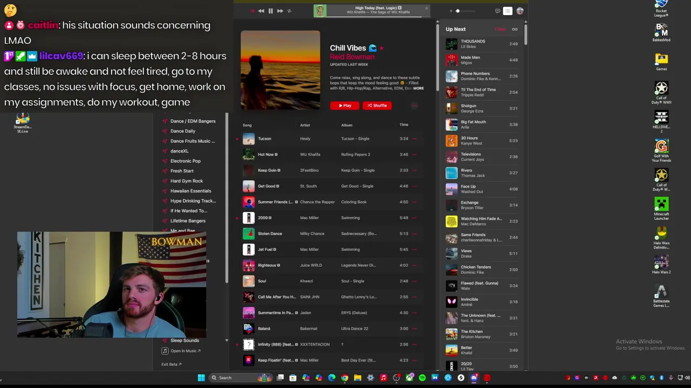Click the speaker volume icon
This screenshot has height=388, width=691.
point(451,11)
